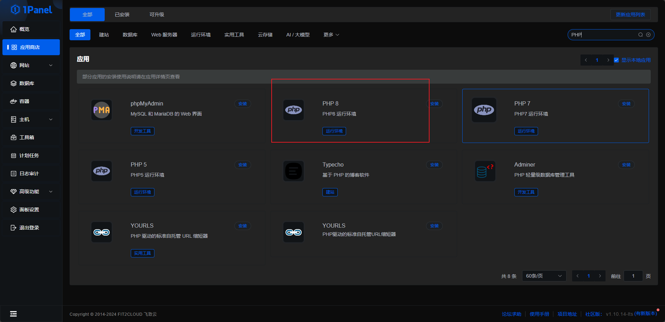Click the 开发工具 tag on phpMyAdmin
665x322 pixels.
(x=143, y=131)
